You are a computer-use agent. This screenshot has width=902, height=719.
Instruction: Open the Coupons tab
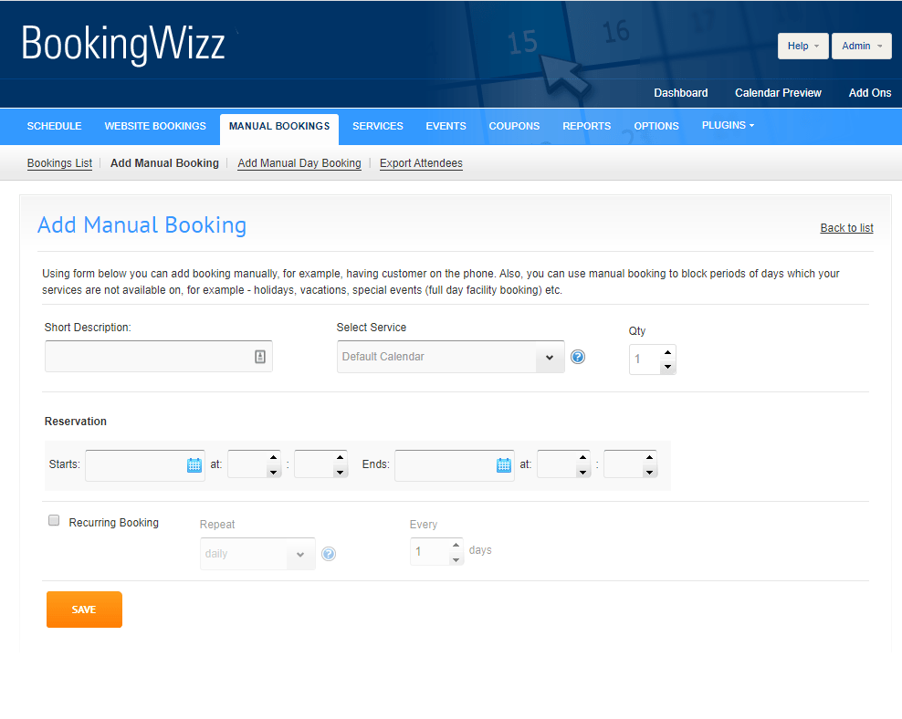pyautogui.click(x=514, y=126)
